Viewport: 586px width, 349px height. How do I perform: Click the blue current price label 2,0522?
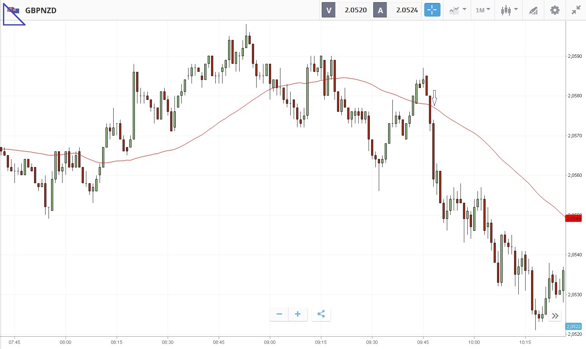573,326
